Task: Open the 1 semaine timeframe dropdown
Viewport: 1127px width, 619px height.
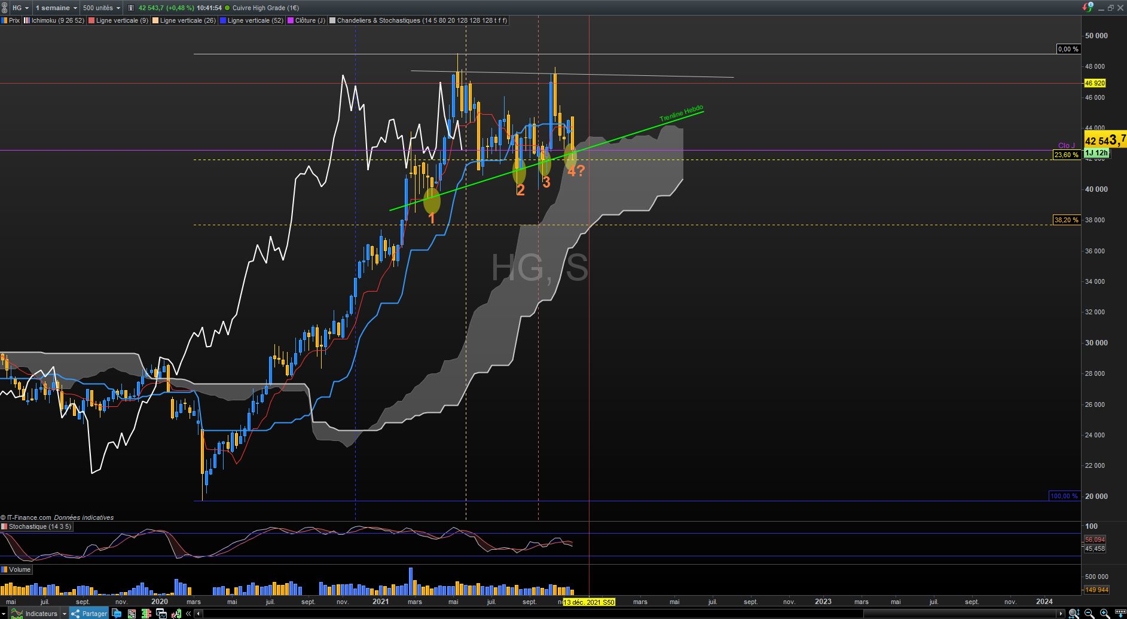Action: (x=56, y=8)
